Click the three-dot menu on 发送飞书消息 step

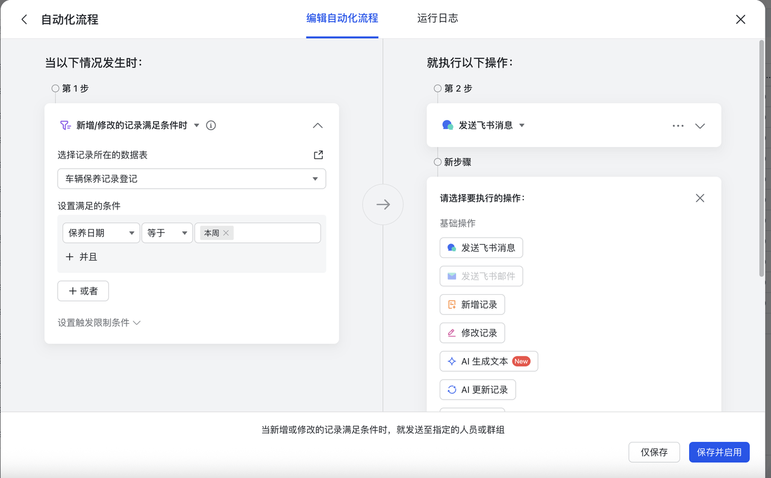(x=678, y=126)
